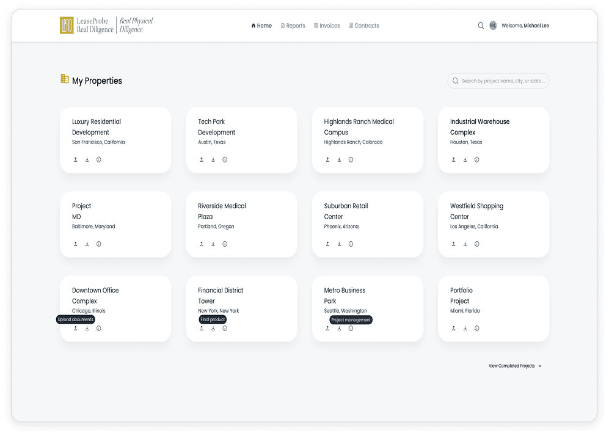Screen dimensions: 609x436
Task: Open info icon on Suburban Retail Center card
Action: coord(351,244)
